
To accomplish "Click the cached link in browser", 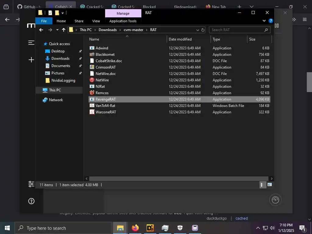I will (x=242, y=218).
